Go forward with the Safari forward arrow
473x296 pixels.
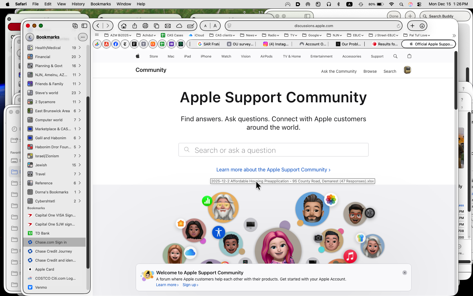click(x=108, y=26)
